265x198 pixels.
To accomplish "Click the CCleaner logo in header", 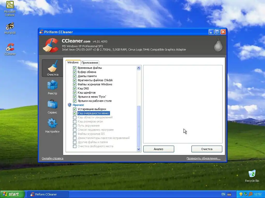I will (x=50, y=45).
